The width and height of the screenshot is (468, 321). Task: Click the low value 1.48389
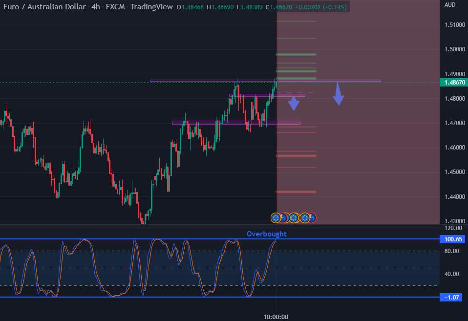point(251,7)
